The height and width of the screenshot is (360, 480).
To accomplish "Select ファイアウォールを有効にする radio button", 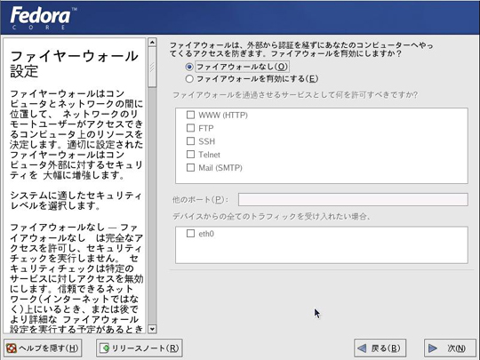I will (189, 79).
